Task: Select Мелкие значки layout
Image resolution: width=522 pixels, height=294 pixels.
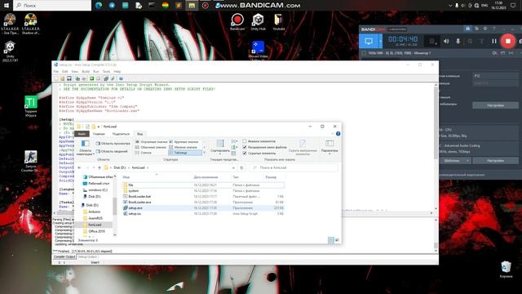Action: pos(184,147)
